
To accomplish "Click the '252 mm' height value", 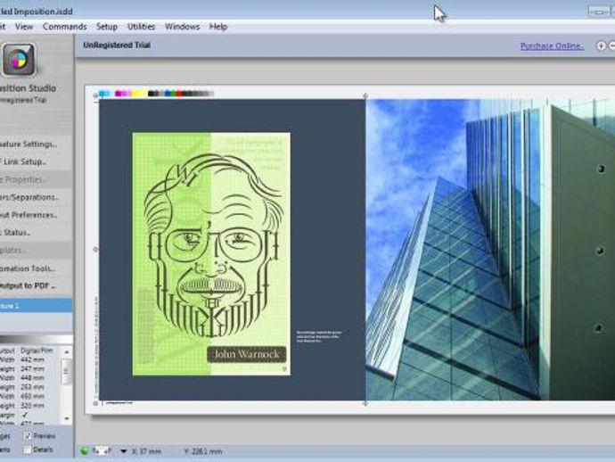I will 32,387.
